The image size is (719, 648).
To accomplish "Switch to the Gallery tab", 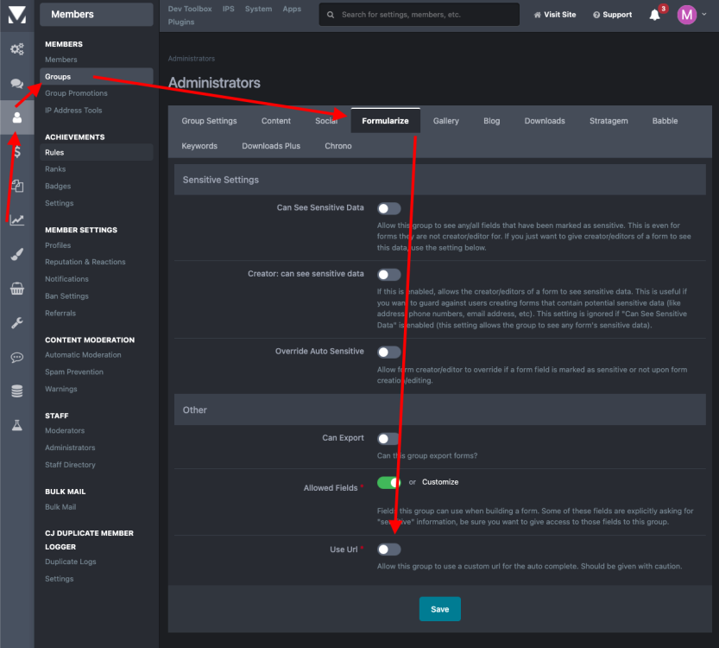I will click(x=445, y=121).
